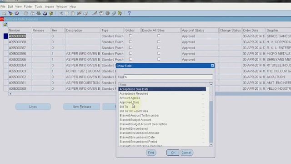The image size is (291, 164).
Task: Toggle Global checkbox for order 4055000368
Action: click(x=130, y=41)
